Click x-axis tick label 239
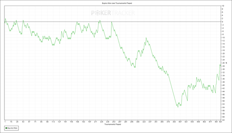The height and width of the screenshot is (133, 232). [108, 122]
